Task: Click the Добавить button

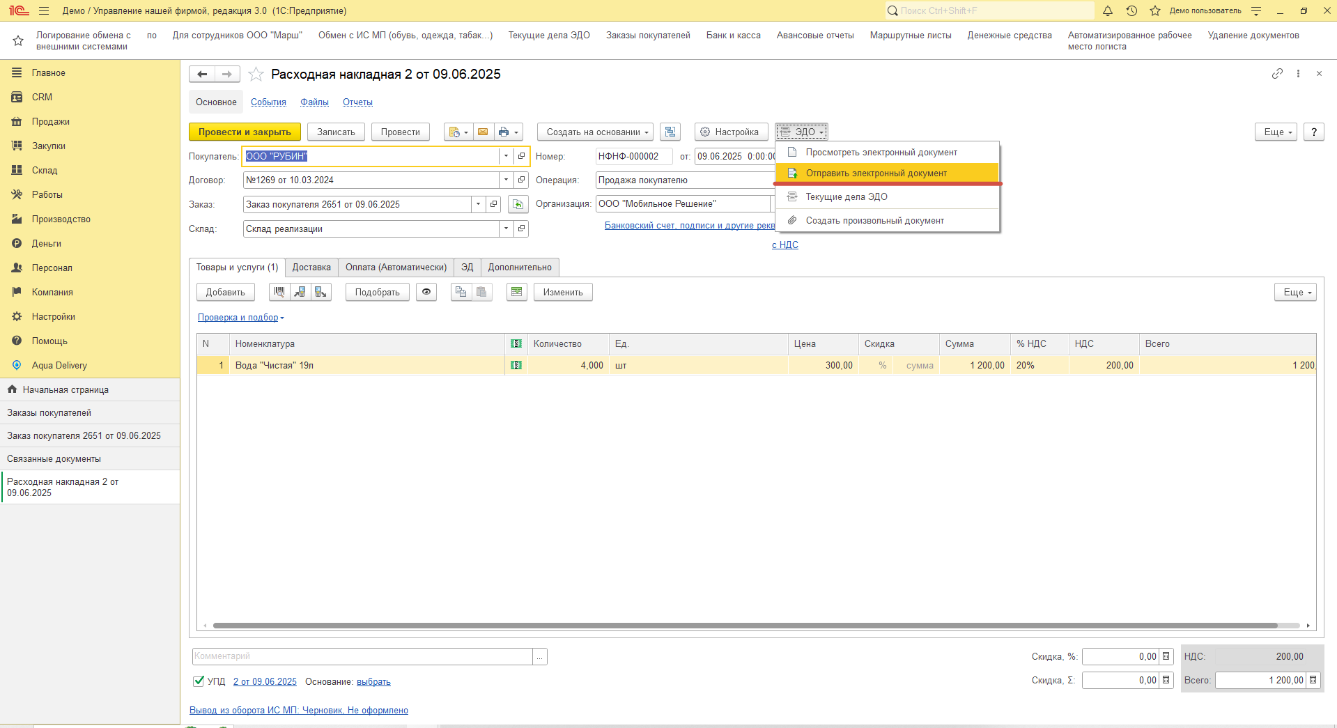Action: point(225,292)
